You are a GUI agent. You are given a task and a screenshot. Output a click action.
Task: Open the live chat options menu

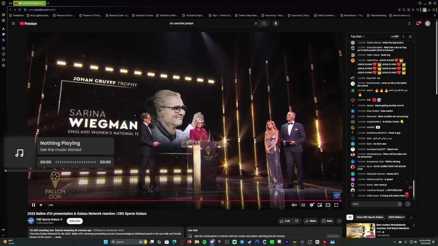(403, 37)
